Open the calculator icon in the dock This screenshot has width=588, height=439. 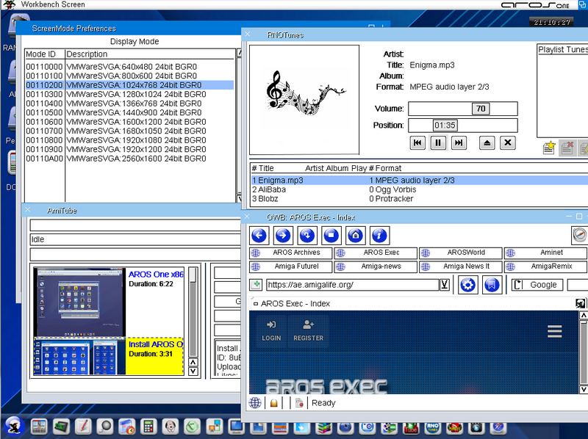(x=148, y=427)
